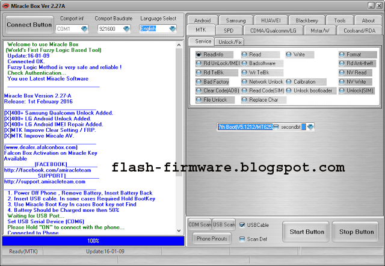Image resolution: width=385 pixels, height=266 pixels.
Task: Click the USB Scan button
Action: coord(224,224)
